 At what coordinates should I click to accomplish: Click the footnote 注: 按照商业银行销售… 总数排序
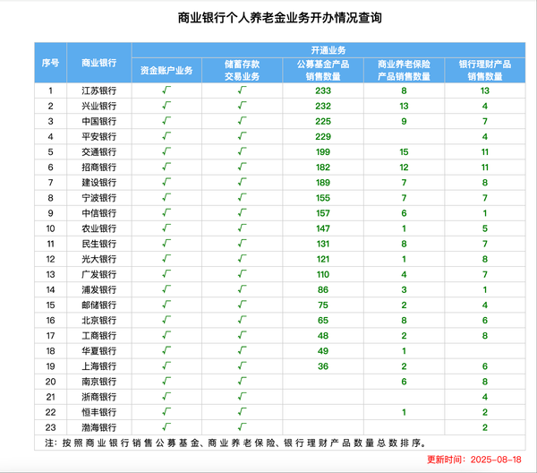click(x=236, y=443)
